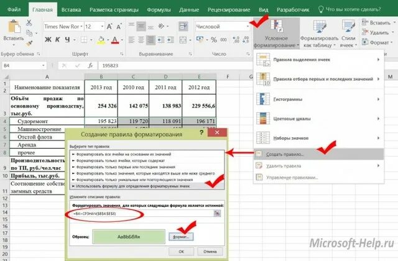Click Отмена in the rule dialog
This screenshot has height=261, width=398.
click(210, 251)
